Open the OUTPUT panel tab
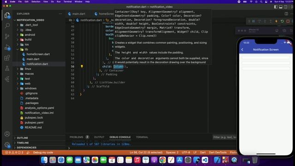295x166 pixels. tap(99, 137)
